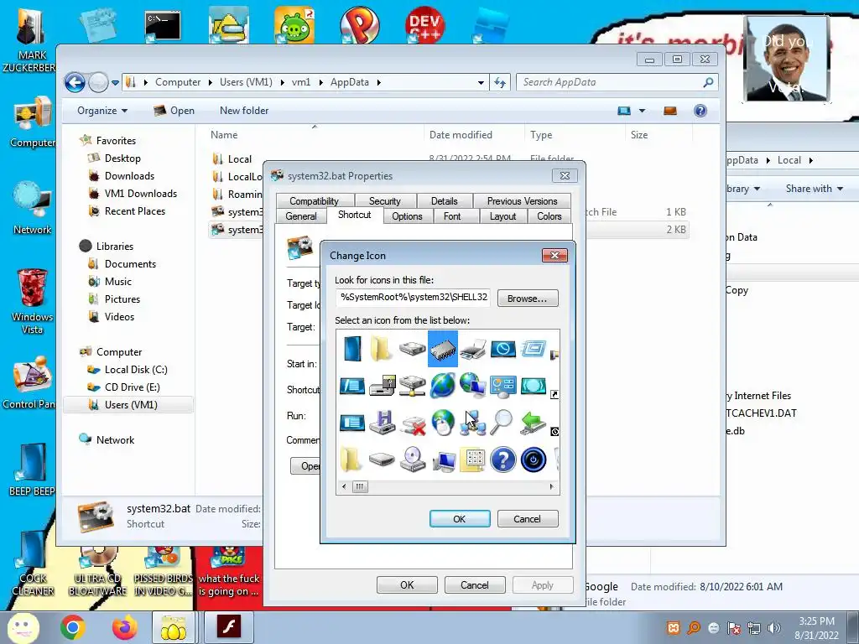The width and height of the screenshot is (859, 644).
Task: Select the computer monitor icon in bottom row
Action: [x=444, y=461]
